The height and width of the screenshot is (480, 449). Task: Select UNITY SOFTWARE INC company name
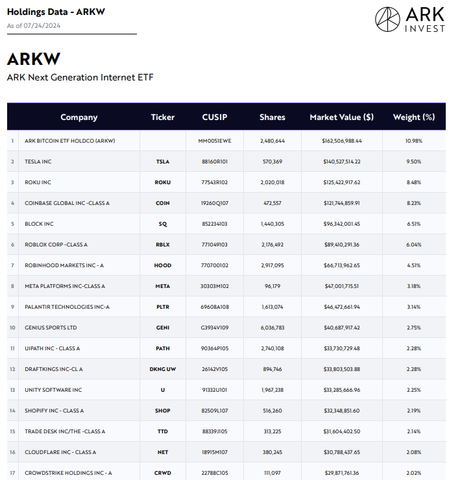(x=53, y=390)
